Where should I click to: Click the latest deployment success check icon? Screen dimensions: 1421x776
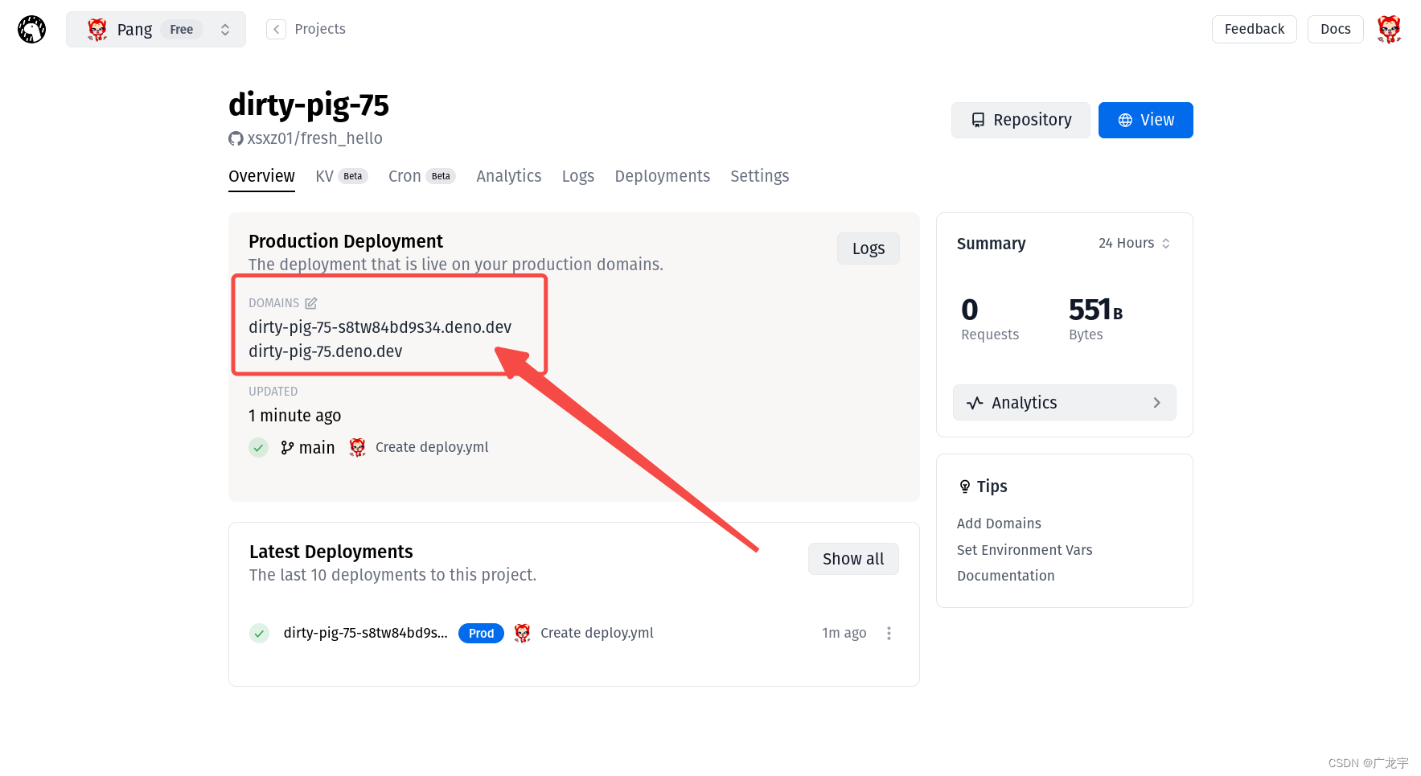259,634
